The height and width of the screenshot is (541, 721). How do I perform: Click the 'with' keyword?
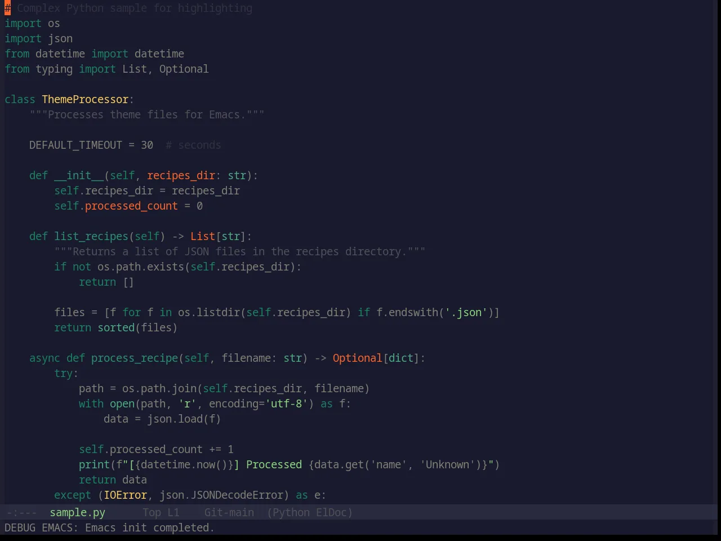(91, 403)
